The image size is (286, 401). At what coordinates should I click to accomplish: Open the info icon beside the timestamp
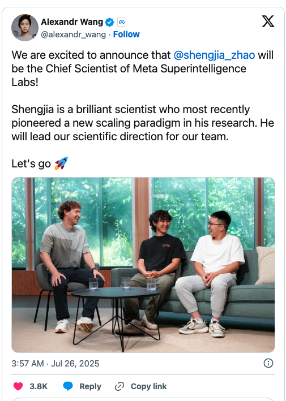click(268, 363)
